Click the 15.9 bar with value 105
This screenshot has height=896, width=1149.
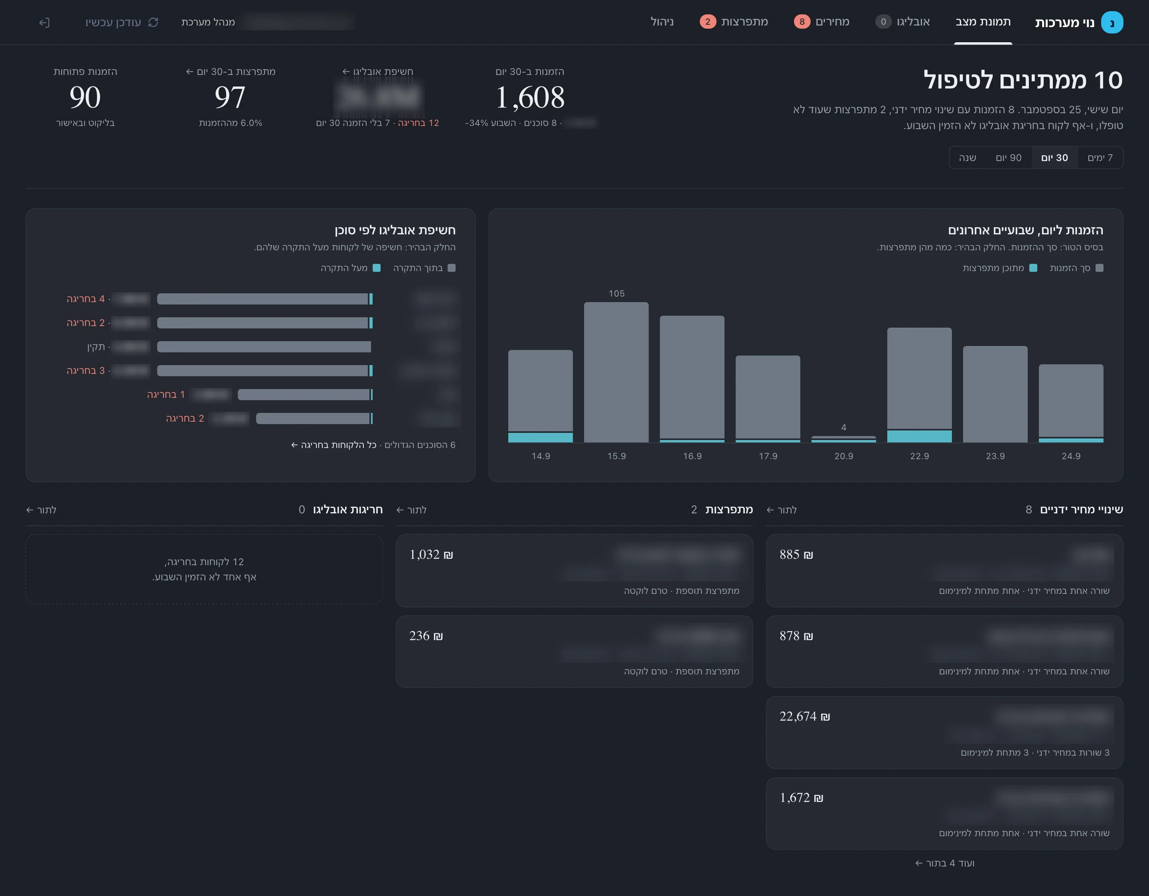pos(616,372)
